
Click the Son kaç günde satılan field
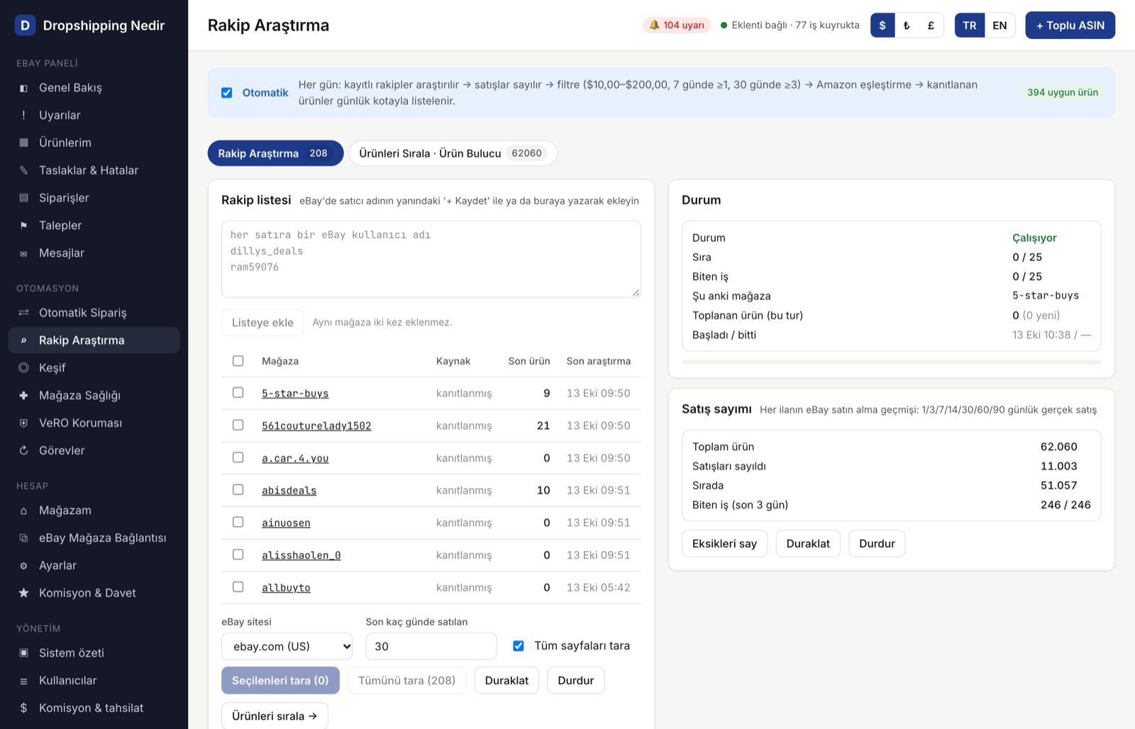coord(431,647)
